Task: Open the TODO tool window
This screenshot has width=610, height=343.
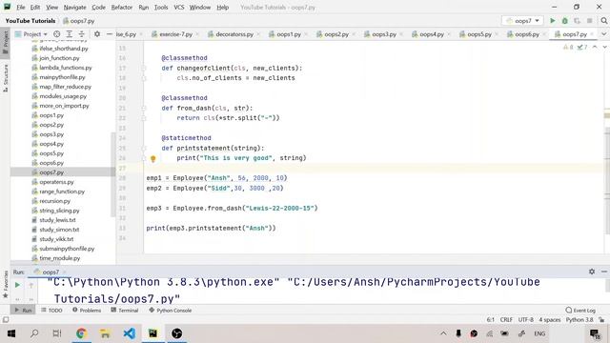Action: [51, 311]
